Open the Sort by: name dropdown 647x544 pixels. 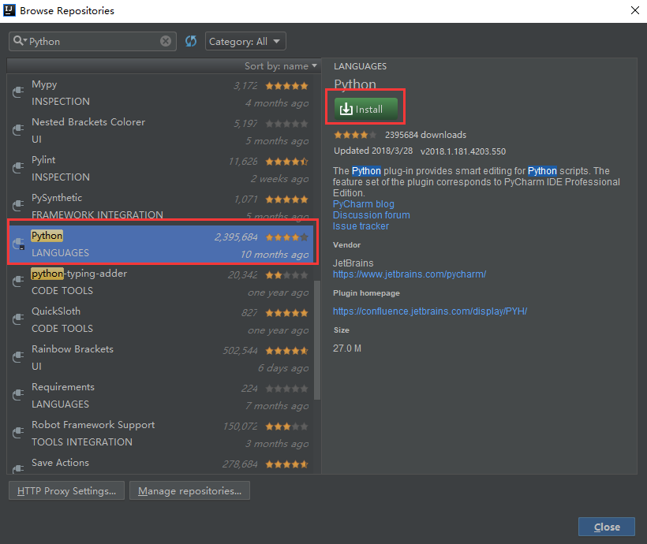pos(281,66)
